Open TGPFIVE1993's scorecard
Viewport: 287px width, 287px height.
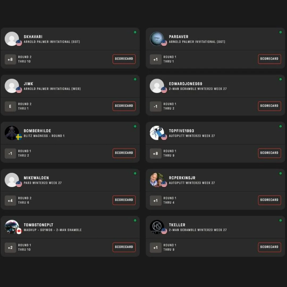click(269, 153)
